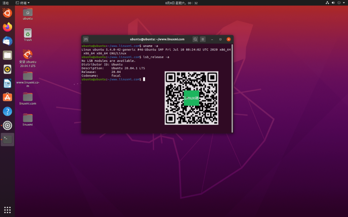
Task: Click the 'lsb_release -a' command text
Action: click(x=156, y=57)
